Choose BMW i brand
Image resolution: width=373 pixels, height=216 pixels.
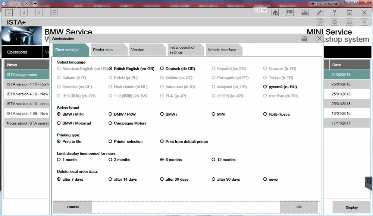coord(169,114)
